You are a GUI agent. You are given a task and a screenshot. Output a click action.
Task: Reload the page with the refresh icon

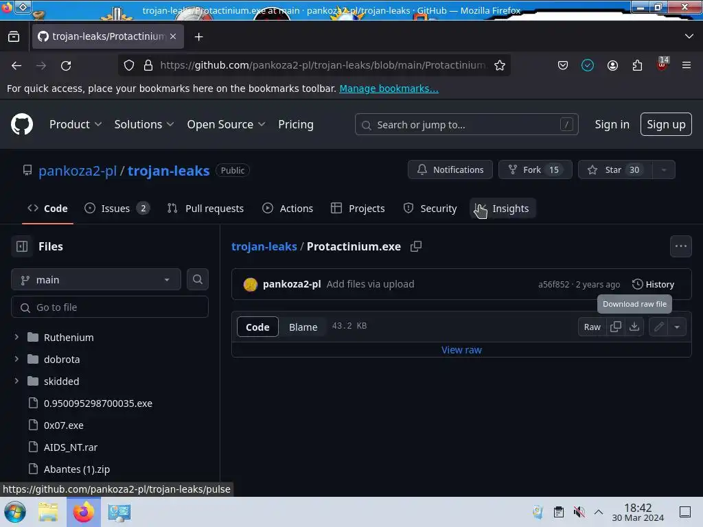(x=66, y=65)
